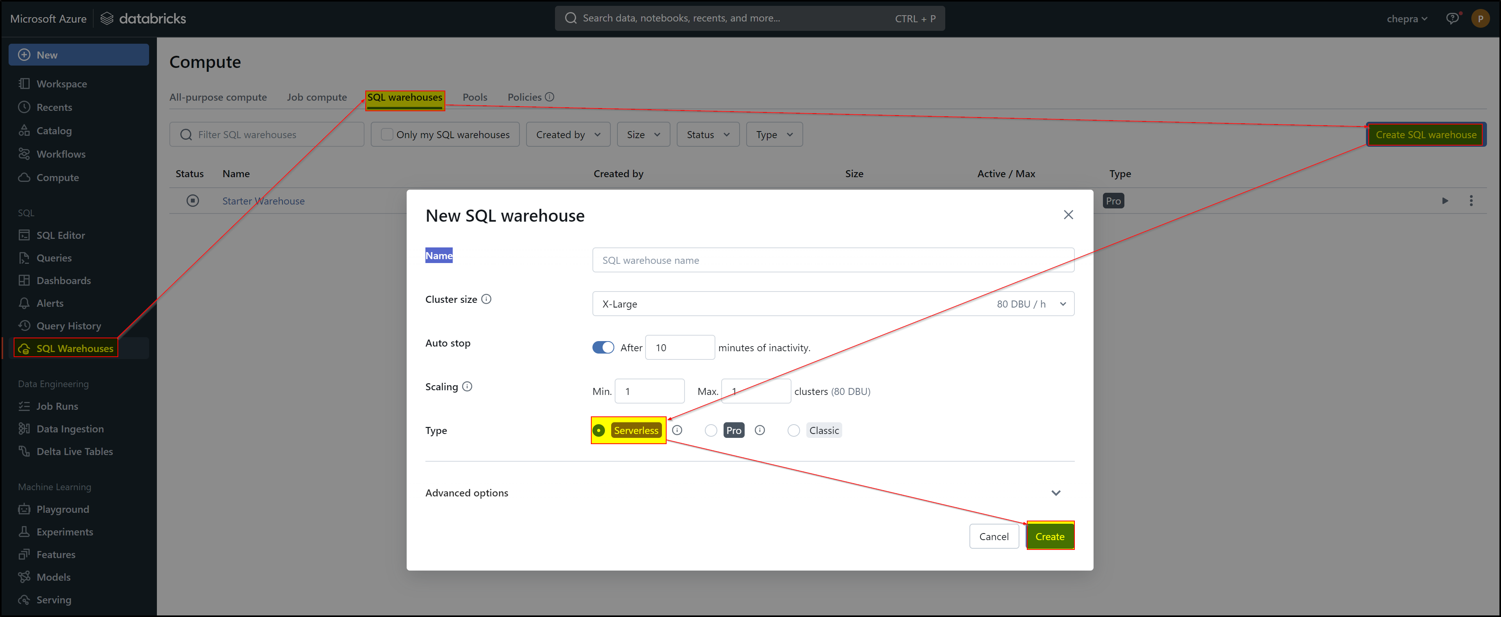This screenshot has height=617, width=1501.
Task: Click the Query History icon
Action: point(24,326)
